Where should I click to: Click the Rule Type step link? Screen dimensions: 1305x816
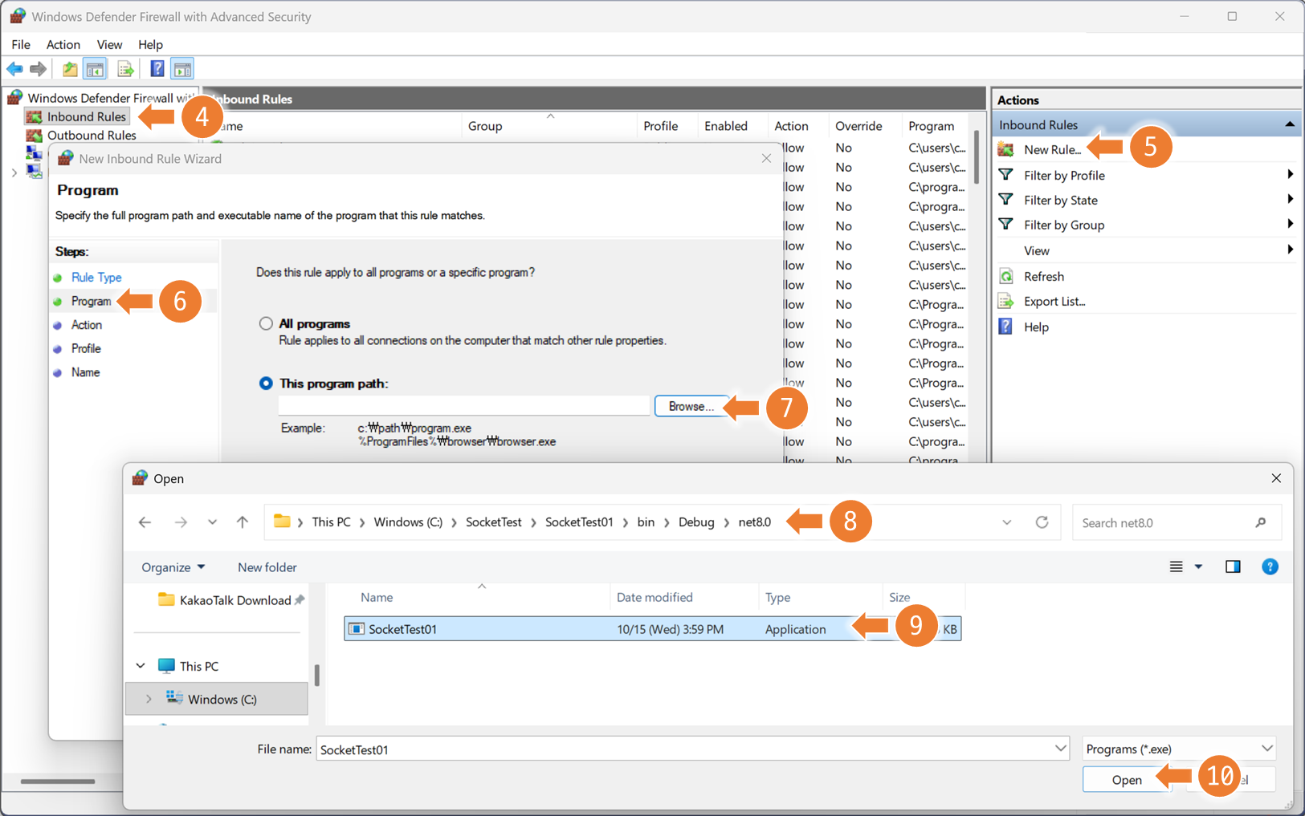[96, 277]
